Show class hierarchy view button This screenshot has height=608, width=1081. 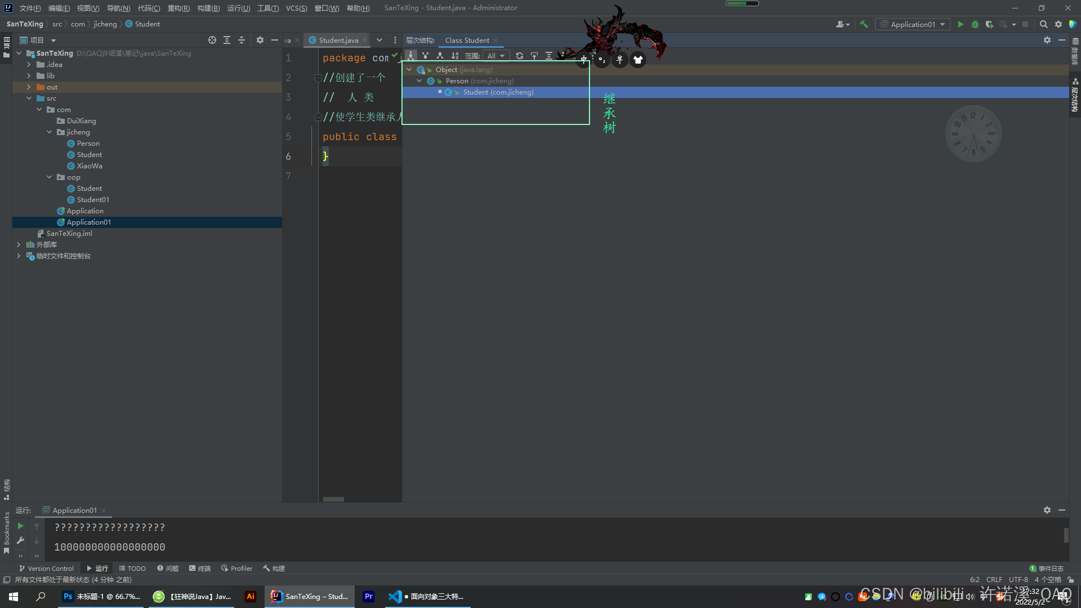[x=411, y=56]
